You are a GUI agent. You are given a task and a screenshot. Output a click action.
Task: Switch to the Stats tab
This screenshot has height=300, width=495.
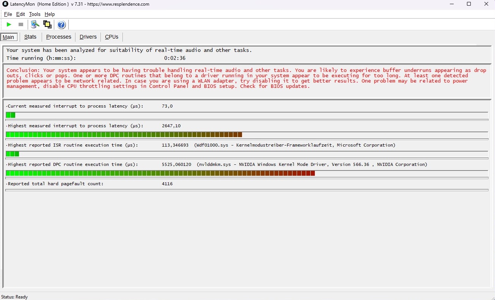[x=30, y=37]
